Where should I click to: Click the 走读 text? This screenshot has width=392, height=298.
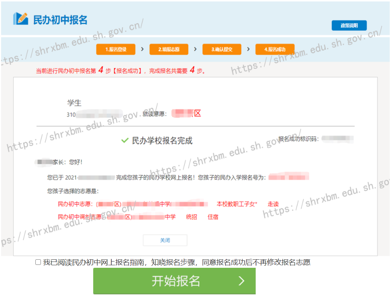(273, 204)
